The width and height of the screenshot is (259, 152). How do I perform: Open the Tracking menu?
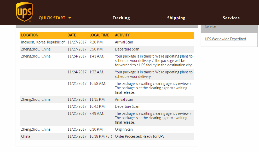121,18
